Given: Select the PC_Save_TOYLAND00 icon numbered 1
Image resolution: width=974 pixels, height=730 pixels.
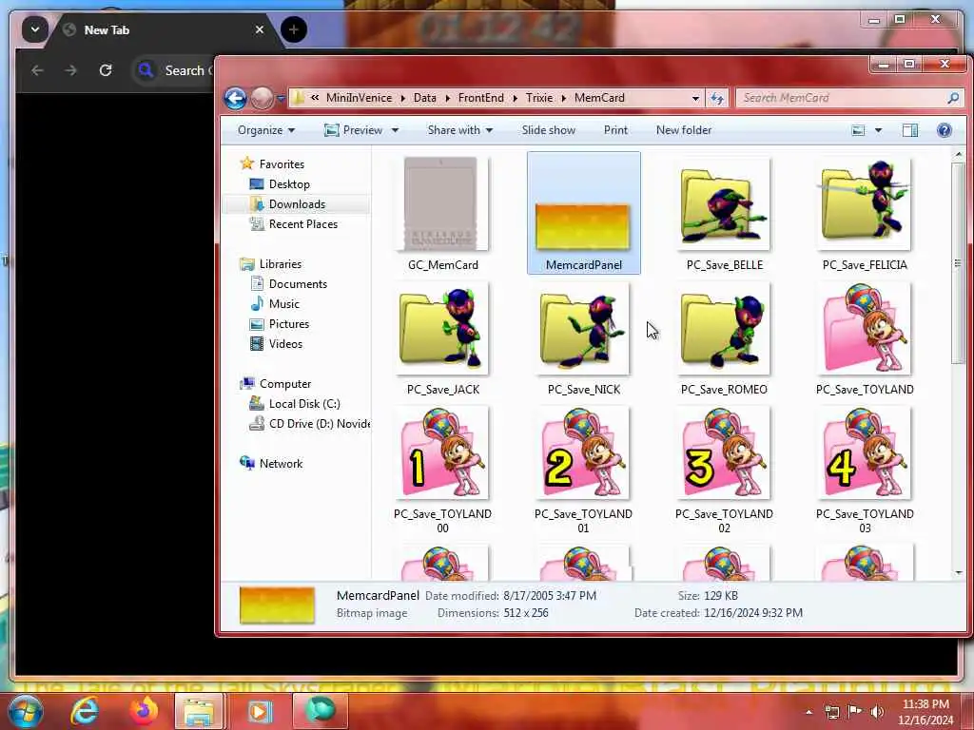Looking at the screenshot, I should [443, 452].
